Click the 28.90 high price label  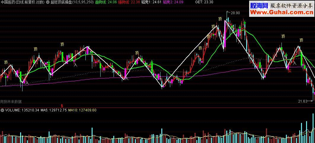[235, 13]
